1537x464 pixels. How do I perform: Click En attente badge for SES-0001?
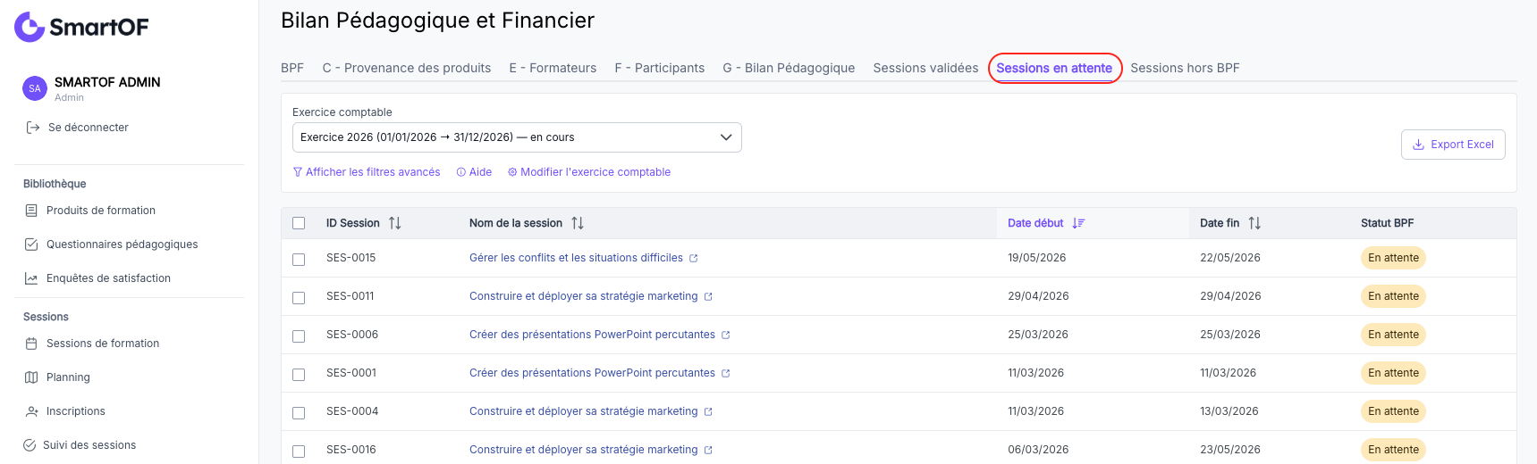tap(1393, 373)
